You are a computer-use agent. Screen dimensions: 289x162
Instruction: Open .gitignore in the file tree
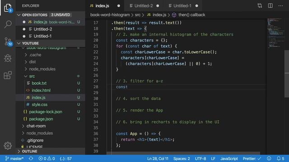pos(50,140)
